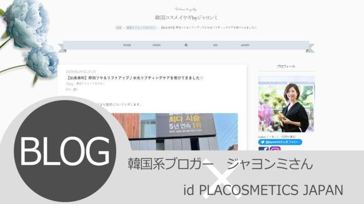
Task: Click the search magnifier icon in navigation bar
Action: coord(186,45)
